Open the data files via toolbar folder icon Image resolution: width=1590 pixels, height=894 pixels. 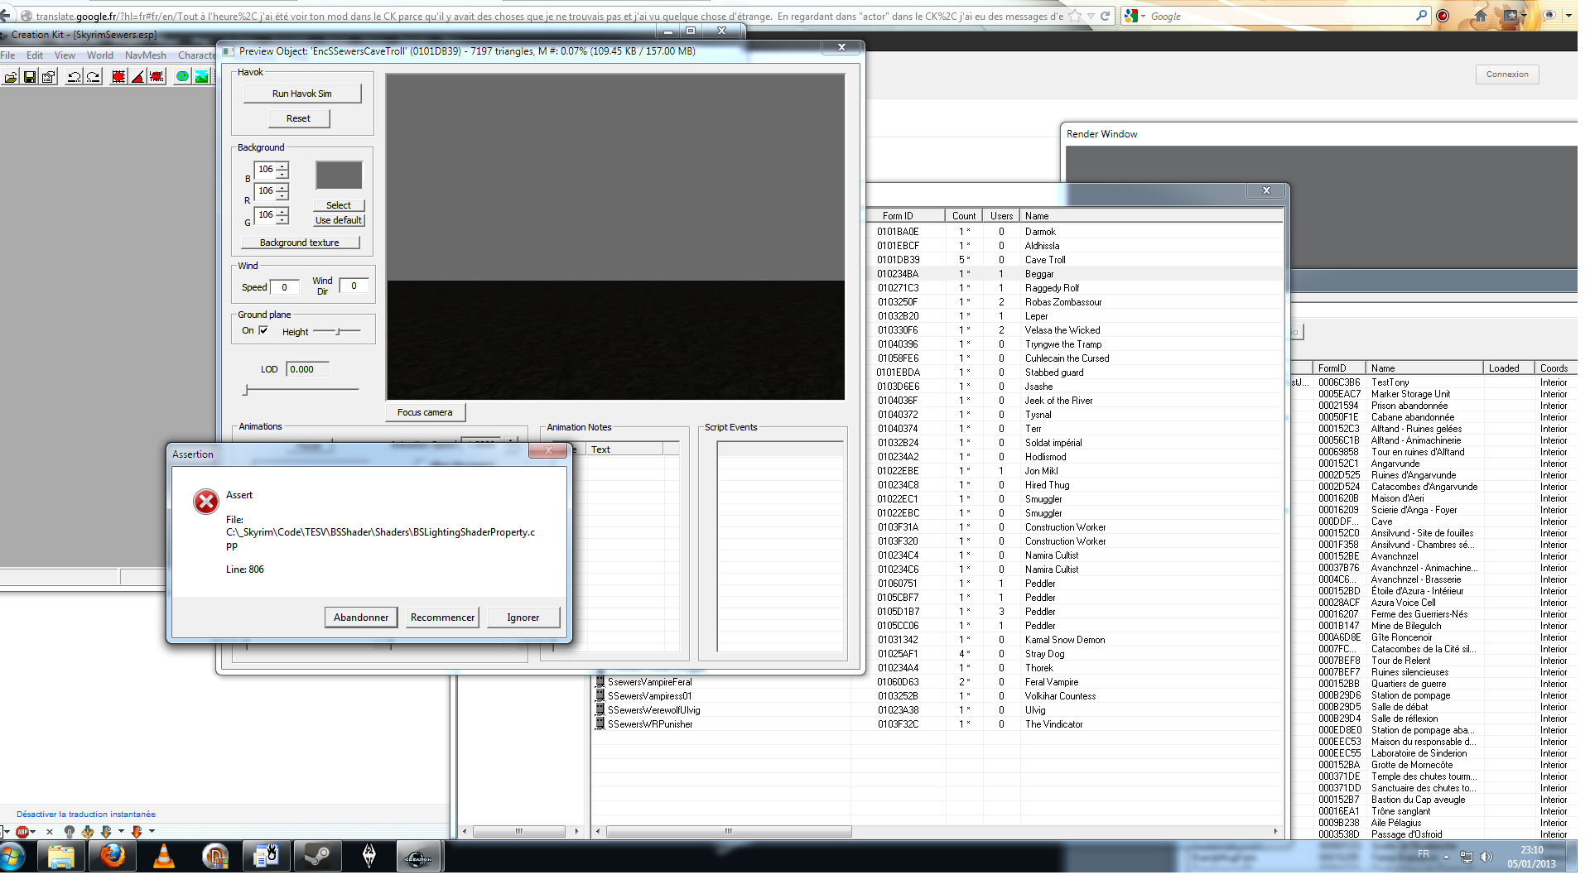click(x=11, y=77)
